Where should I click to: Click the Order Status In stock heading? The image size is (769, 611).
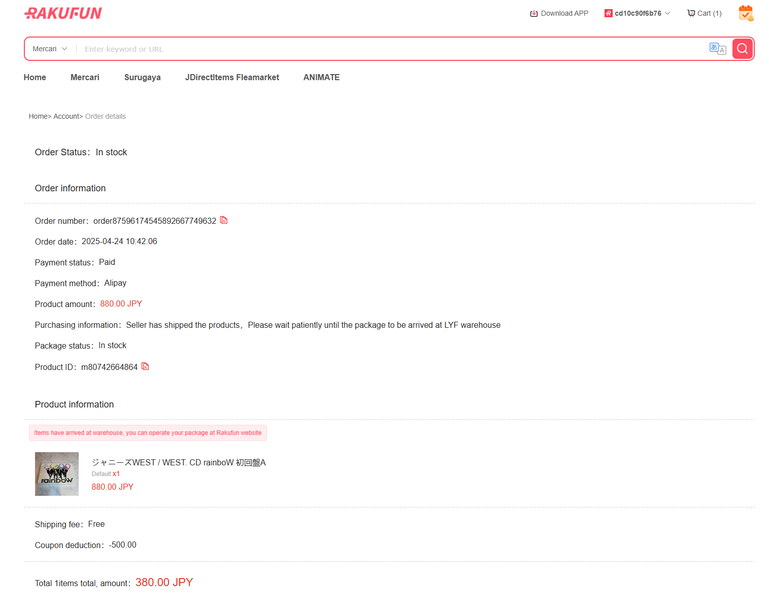pos(81,152)
